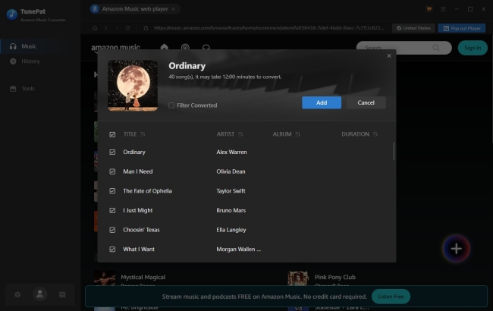Image resolution: width=493 pixels, height=311 pixels.
Task: Click Alex Warren artist text
Action: tap(231, 152)
